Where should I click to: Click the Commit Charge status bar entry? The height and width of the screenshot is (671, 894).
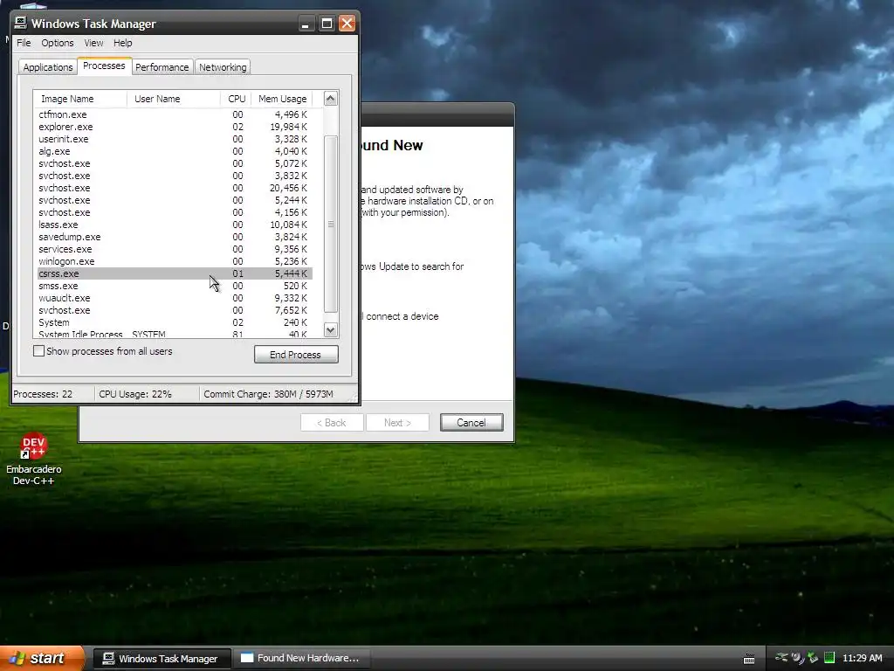(x=269, y=394)
